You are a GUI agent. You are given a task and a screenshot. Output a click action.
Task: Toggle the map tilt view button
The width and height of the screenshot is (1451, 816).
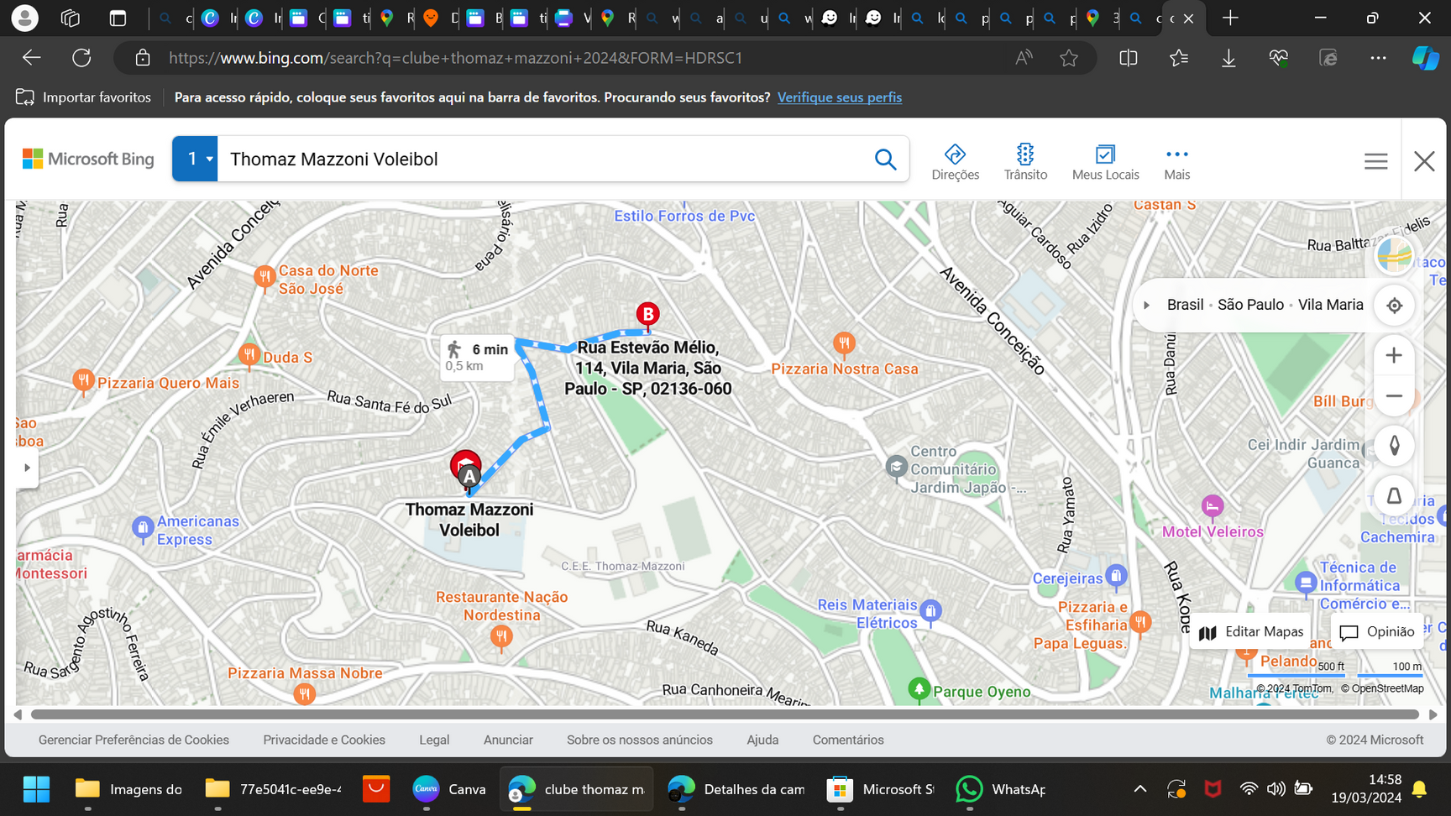tap(1394, 496)
